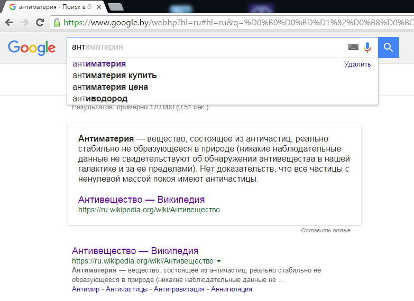Open the "Антигравитация" sitelink
The width and height of the screenshot is (414, 301).
click(x=179, y=289)
